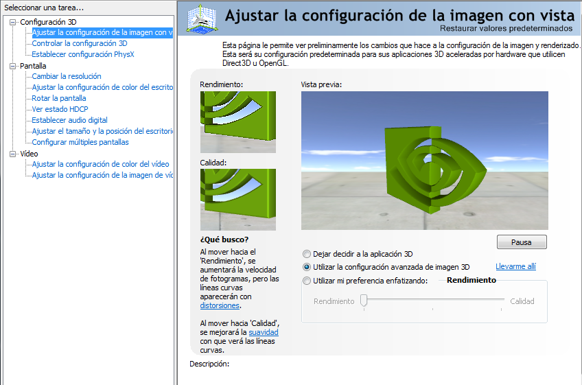Follow the Llevarme allí link
582x385 pixels.
516,266
